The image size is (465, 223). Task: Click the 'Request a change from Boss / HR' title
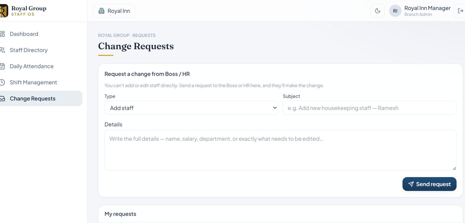click(147, 74)
